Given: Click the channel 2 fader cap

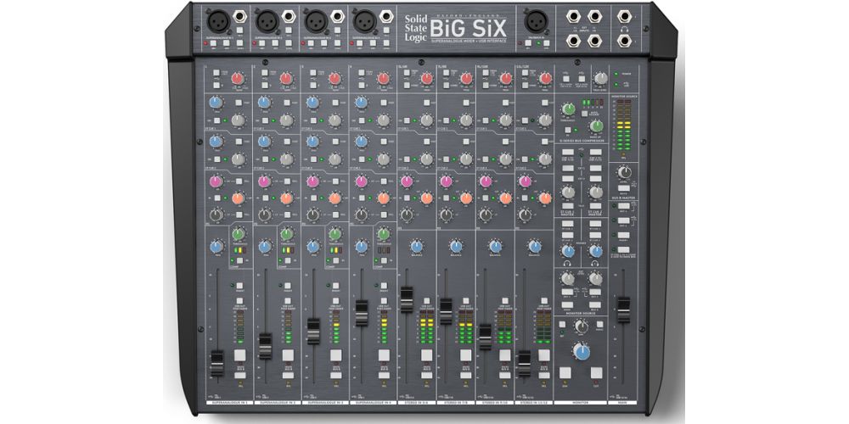Looking at the screenshot, I should 265,346.
